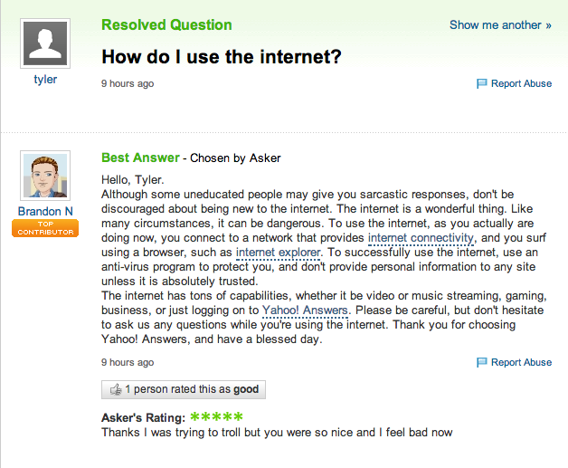Open the Show me another link
Image resolution: width=568 pixels, height=468 pixels.
coord(500,25)
